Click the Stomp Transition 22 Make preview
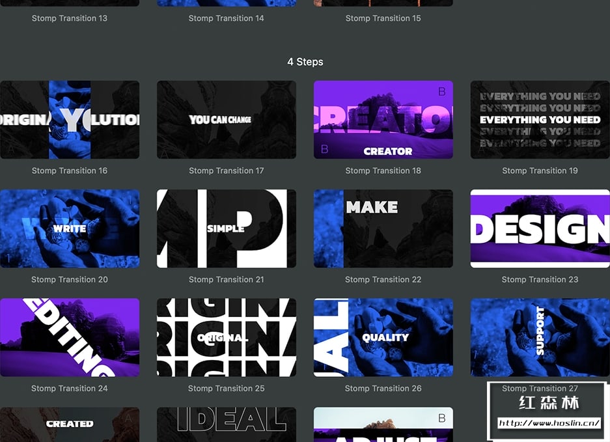Viewport: 610px width, 442px height. [383, 228]
